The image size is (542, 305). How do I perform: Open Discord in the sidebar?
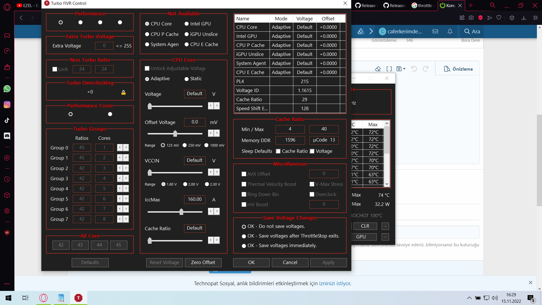point(7,136)
